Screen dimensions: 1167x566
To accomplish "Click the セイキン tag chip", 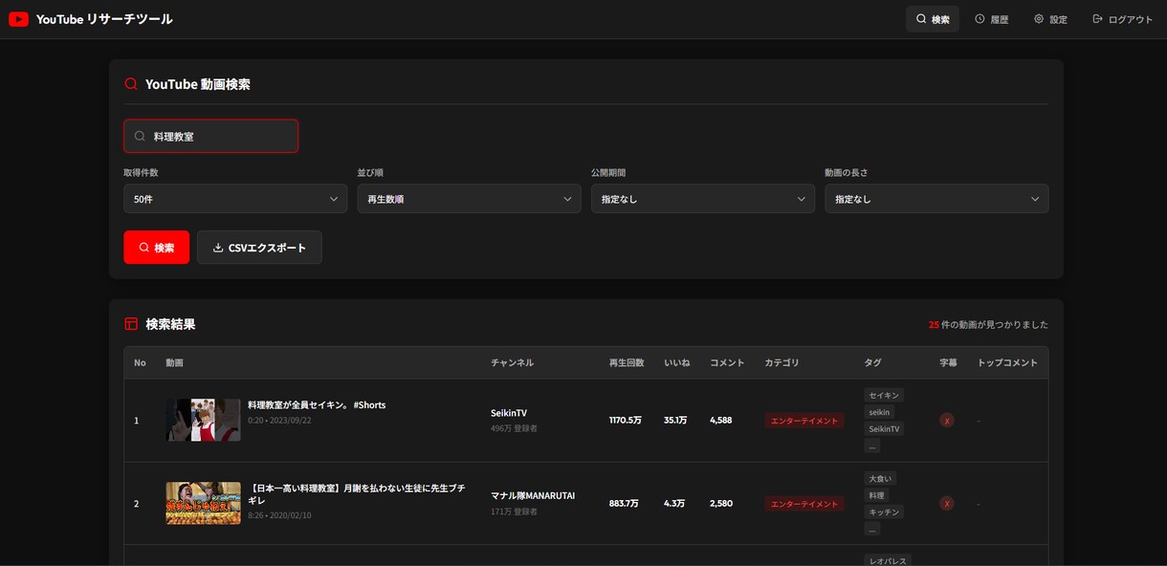I will click(884, 395).
